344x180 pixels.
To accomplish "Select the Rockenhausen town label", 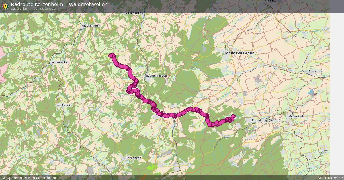I will click(156, 76).
